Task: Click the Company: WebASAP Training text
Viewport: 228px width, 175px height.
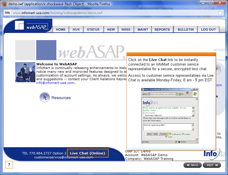Action: click(x=149, y=159)
